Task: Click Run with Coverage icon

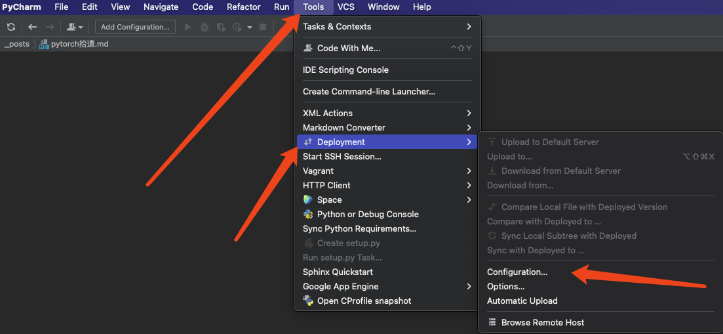Action: point(222,27)
